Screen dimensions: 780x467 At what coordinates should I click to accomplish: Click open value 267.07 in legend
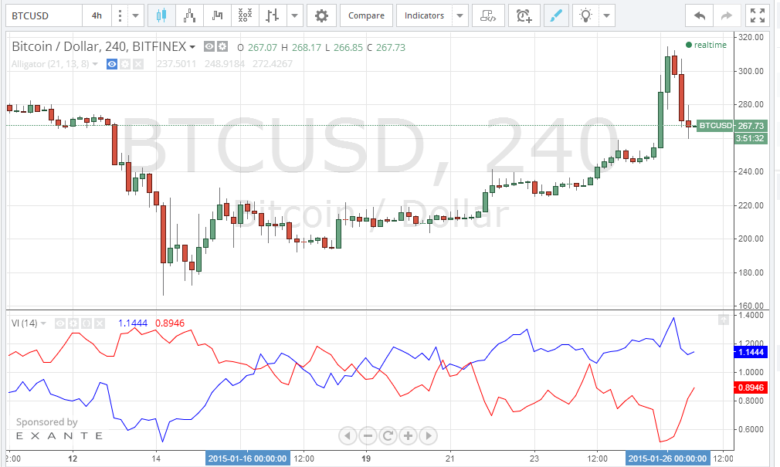262,47
